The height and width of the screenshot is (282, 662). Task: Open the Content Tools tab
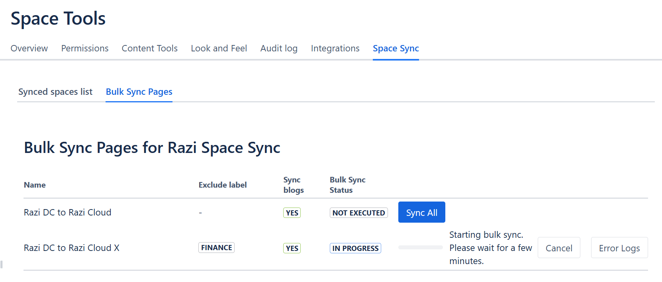tap(150, 48)
